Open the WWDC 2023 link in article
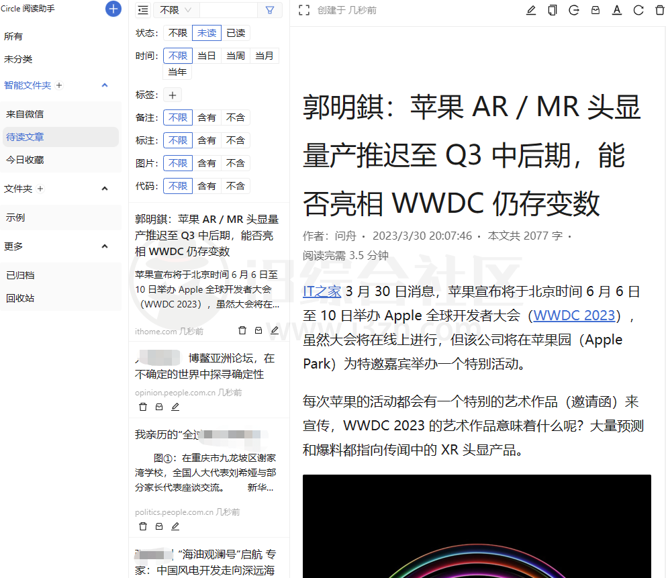 click(x=574, y=316)
